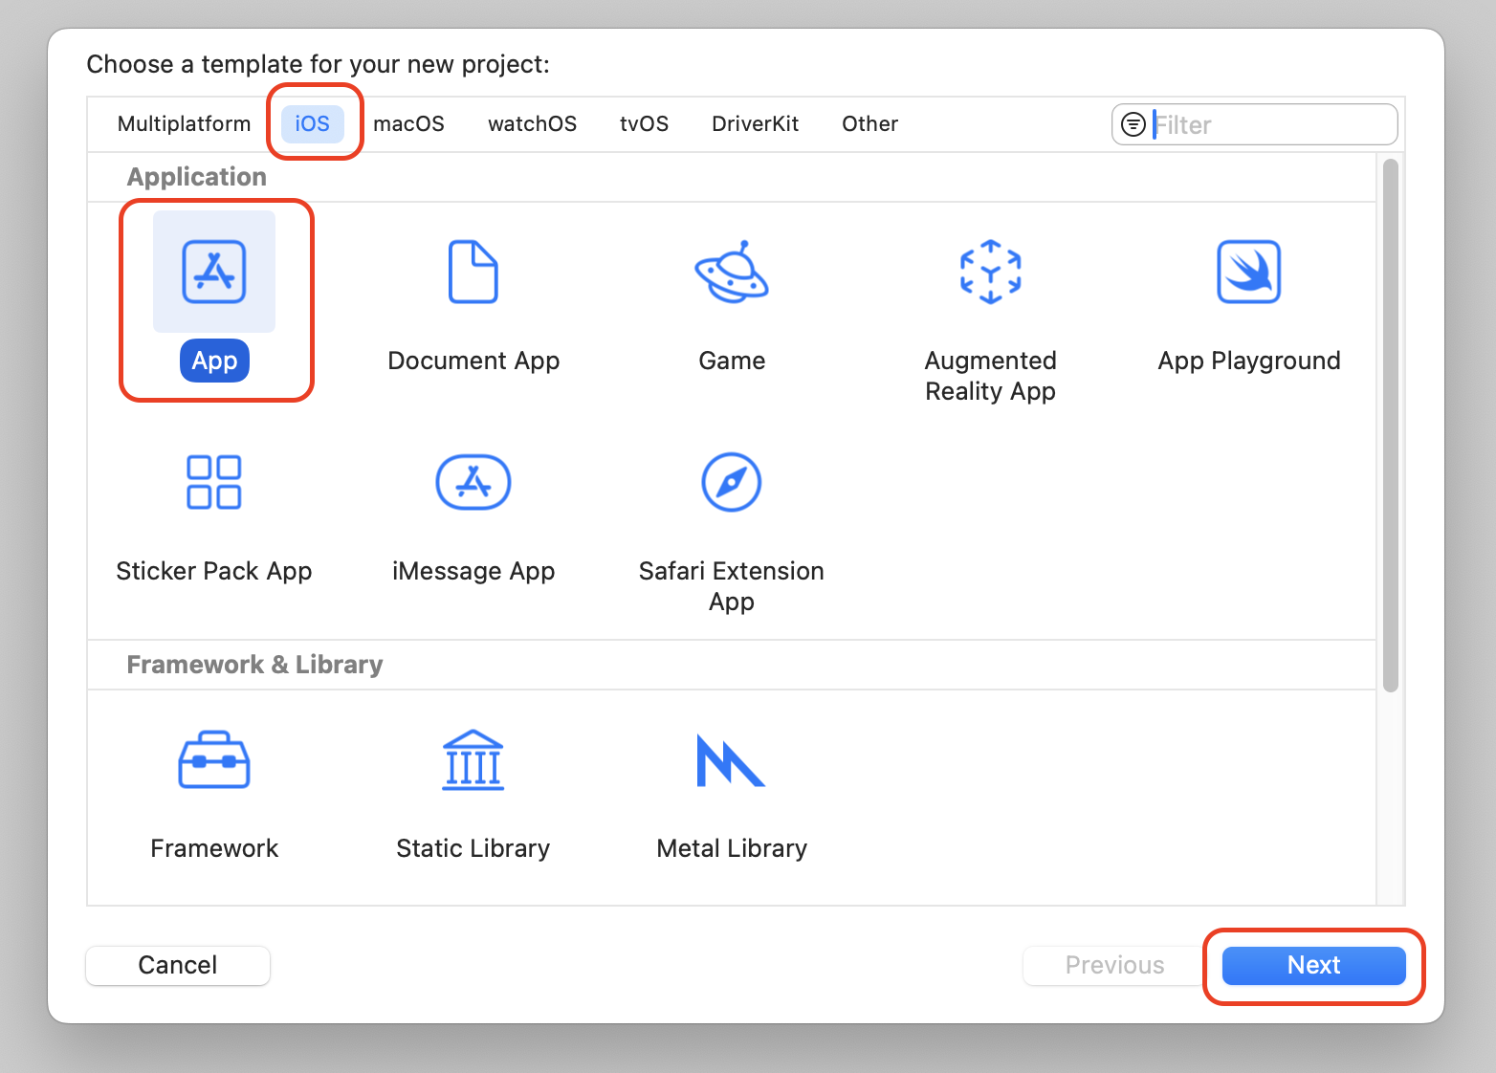Click the Framework label text

[x=214, y=848]
